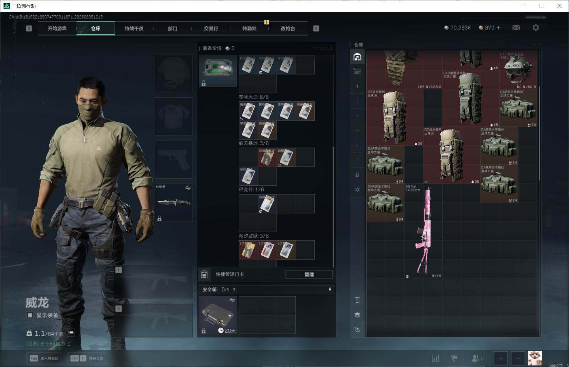Click the 70,263K currency balance
This screenshot has width=569, height=367.
[458, 28]
